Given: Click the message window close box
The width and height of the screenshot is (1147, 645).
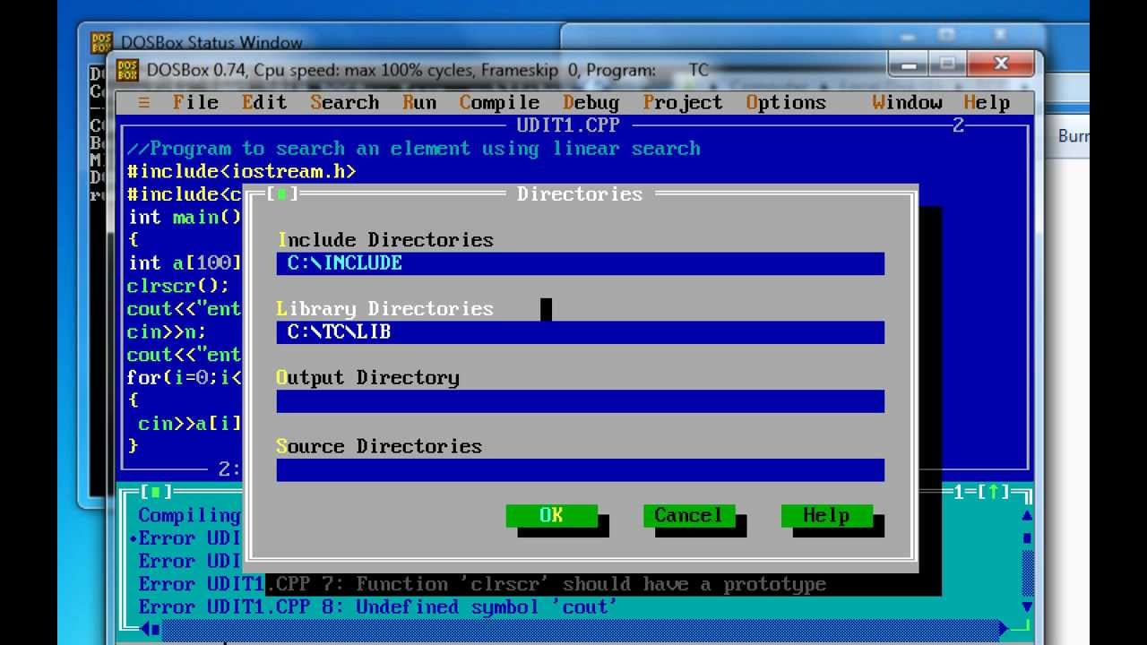Looking at the screenshot, I should [x=155, y=492].
